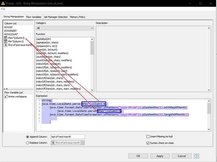
Task: Select the Append Column radio button
Action: [x=28, y=137]
